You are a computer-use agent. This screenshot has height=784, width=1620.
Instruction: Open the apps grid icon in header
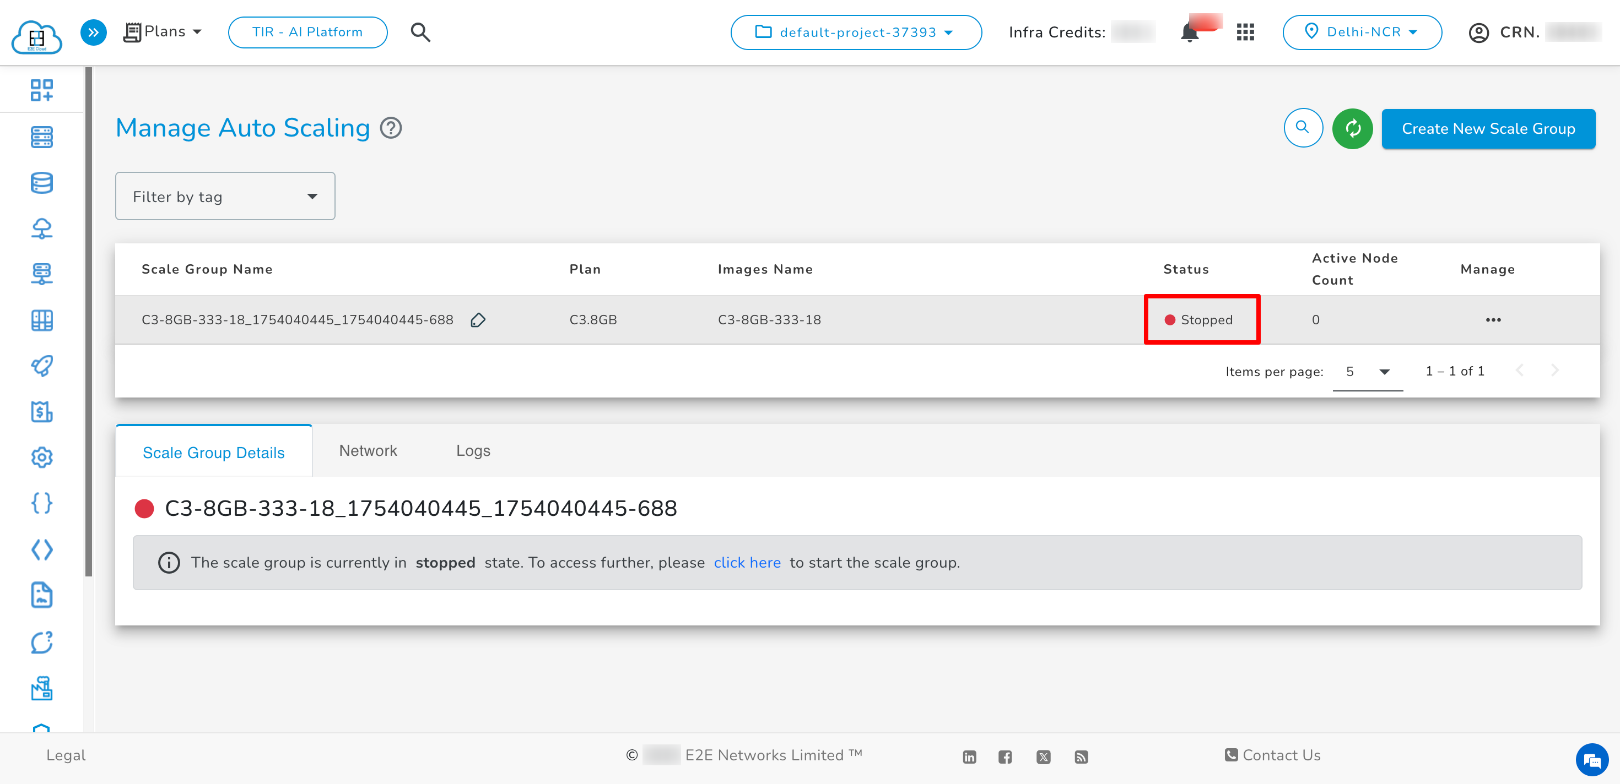(x=1245, y=32)
